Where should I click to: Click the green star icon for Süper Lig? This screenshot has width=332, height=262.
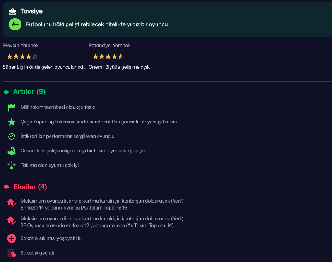coord(12,122)
